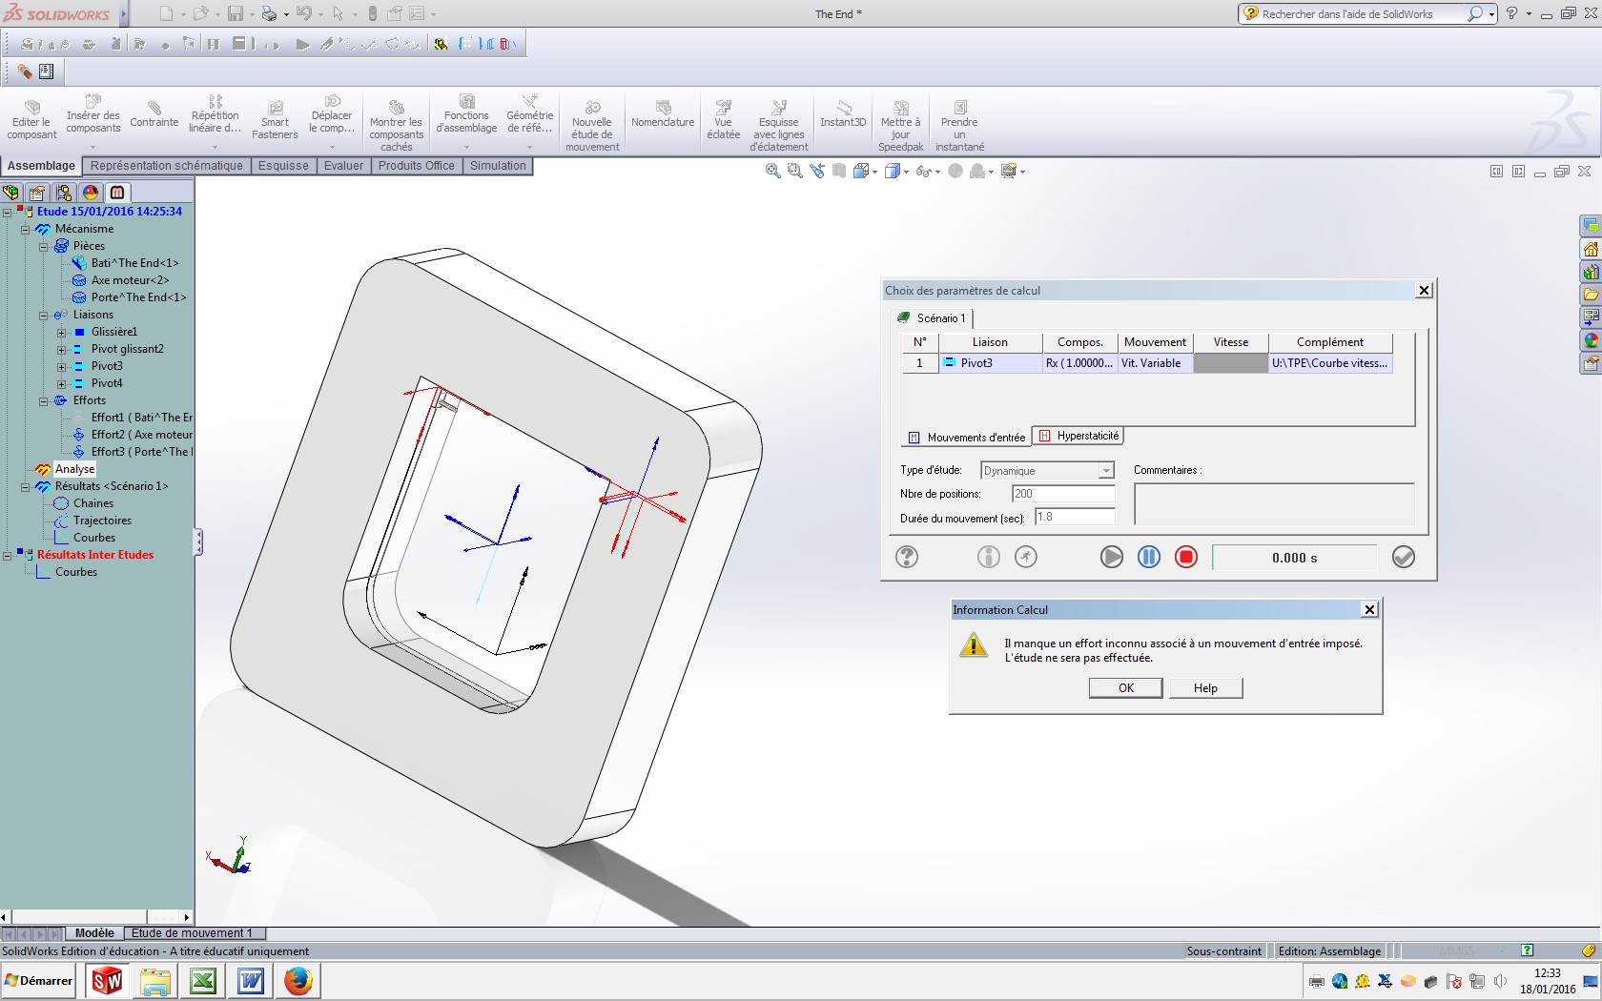This screenshot has width=1602, height=1001.
Task: Select Trajectoires under Résultats
Action: pyautogui.click(x=102, y=521)
